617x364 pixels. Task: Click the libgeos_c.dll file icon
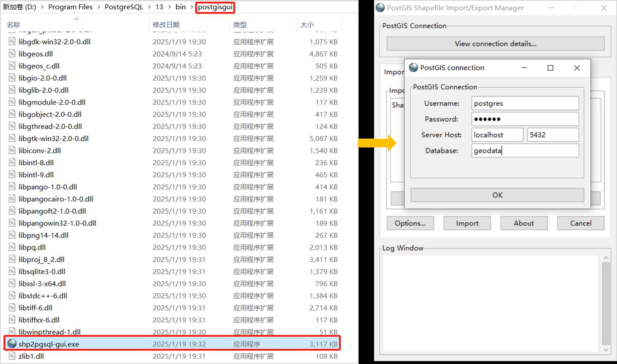12,66
